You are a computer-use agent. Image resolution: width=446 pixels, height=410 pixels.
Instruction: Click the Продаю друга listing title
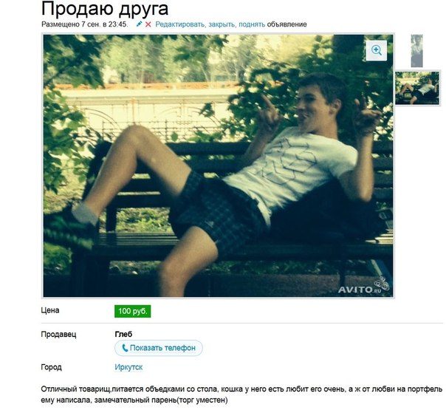[105, 9]
